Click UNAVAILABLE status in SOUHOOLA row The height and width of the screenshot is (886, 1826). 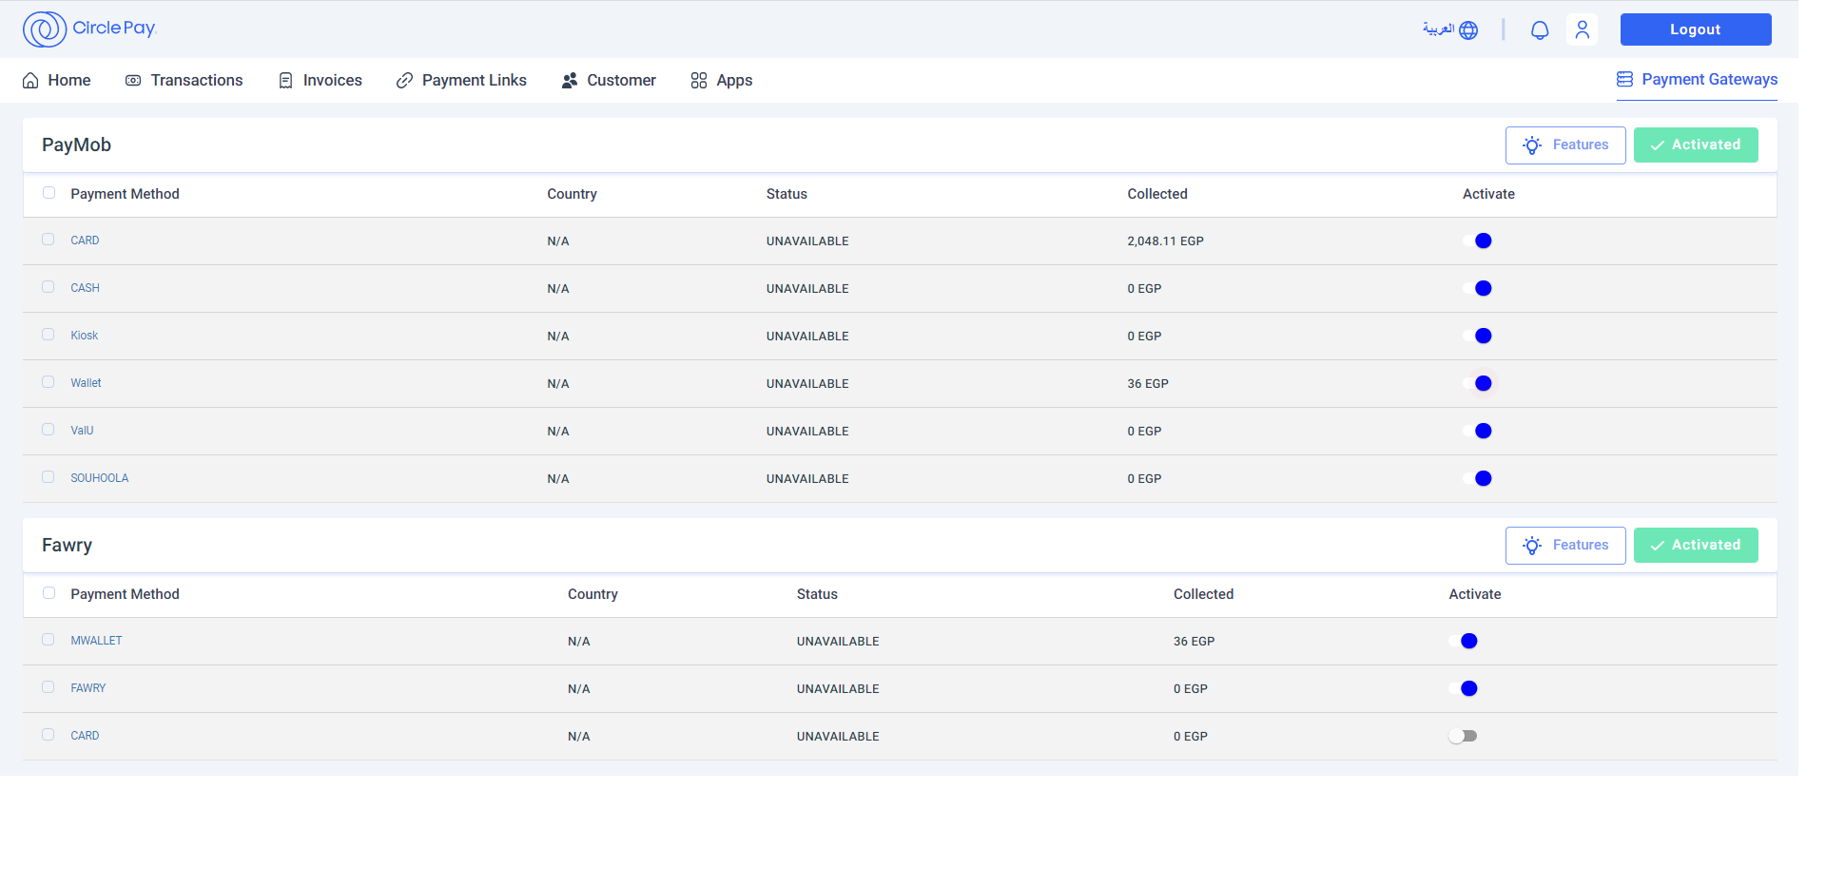[807, 479]
